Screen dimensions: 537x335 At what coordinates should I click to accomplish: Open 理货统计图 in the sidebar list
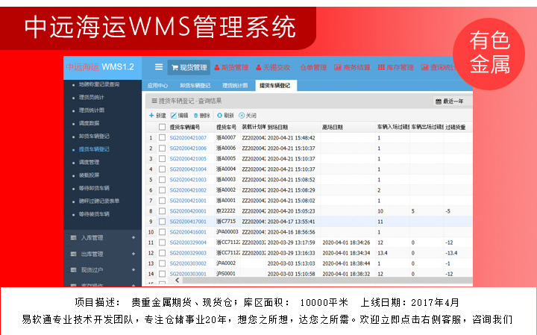point(92,110)
